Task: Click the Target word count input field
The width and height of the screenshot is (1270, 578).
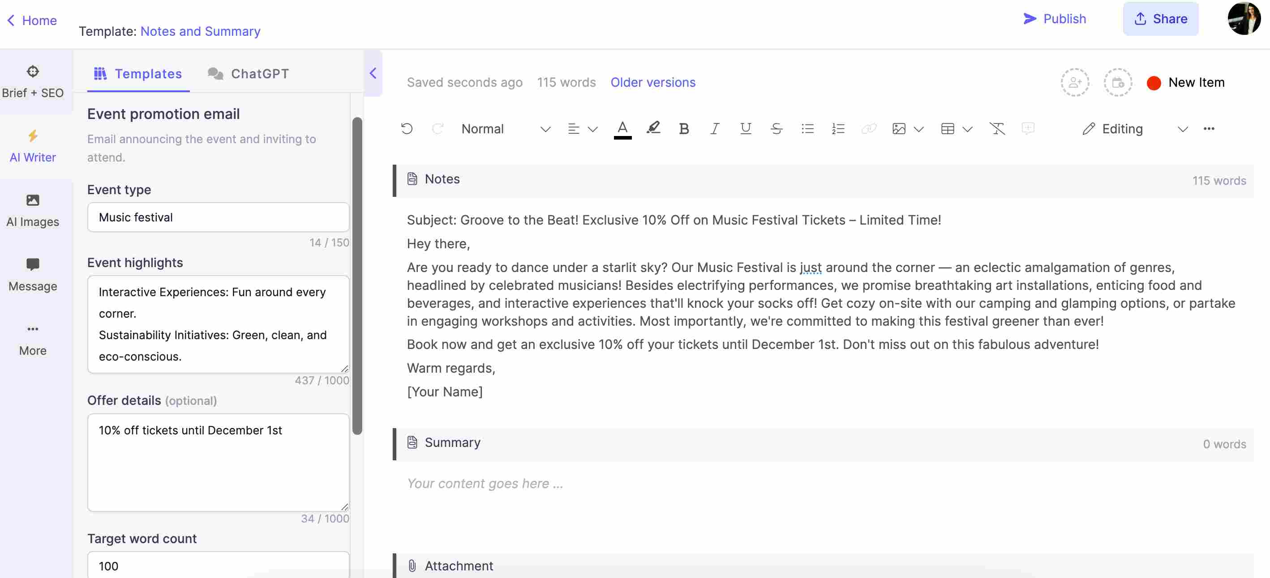Action: tap(217, 565)
